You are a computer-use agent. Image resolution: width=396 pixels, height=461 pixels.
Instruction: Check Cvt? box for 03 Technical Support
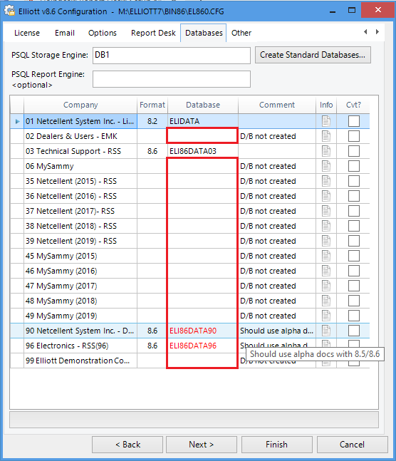pos(354,151)
